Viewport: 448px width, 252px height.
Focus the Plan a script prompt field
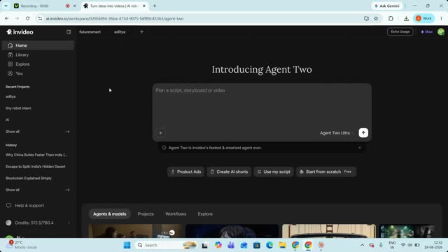(262, 106)
